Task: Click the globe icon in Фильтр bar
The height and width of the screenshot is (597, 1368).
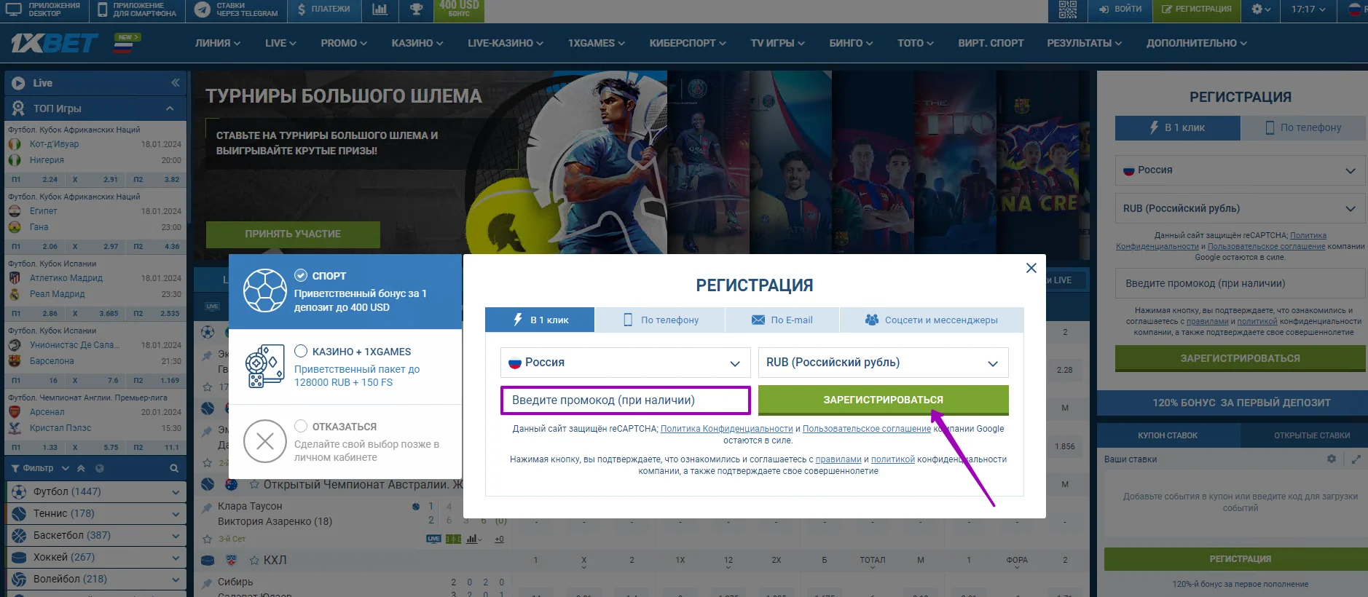Action: click(100, 468)
